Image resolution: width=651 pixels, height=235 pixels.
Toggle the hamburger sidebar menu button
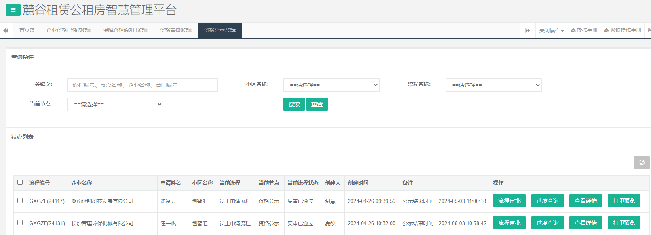click(13, 10)
